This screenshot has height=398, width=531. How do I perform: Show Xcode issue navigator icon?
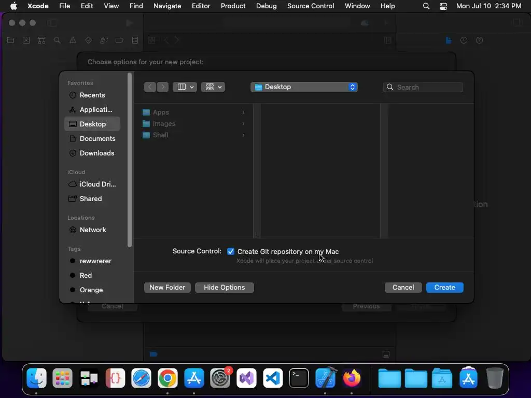[73, 40]
